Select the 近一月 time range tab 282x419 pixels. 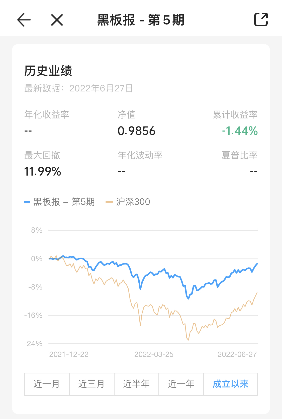coord(47,384)
